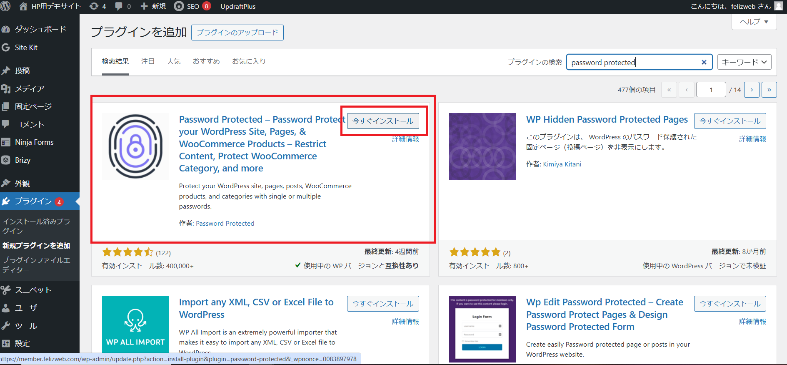The height and width of the screenshot is (365, 787).
Task: Open author link Password Protected
Action: point(225,224)
